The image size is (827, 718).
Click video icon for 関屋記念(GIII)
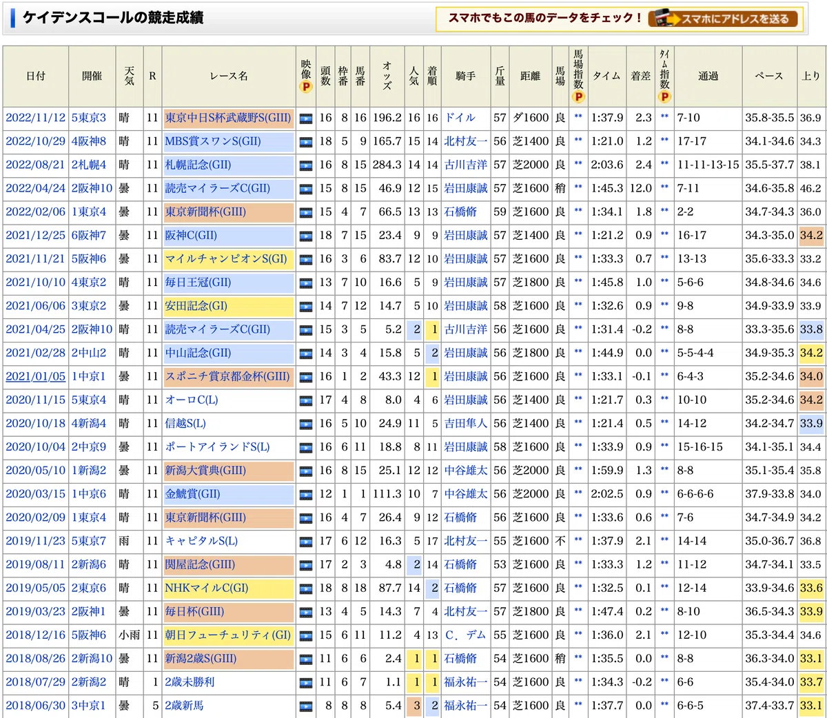pos(306,565)
